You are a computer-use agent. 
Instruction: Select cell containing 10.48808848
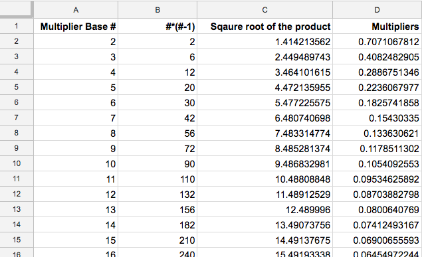(264, 179)
